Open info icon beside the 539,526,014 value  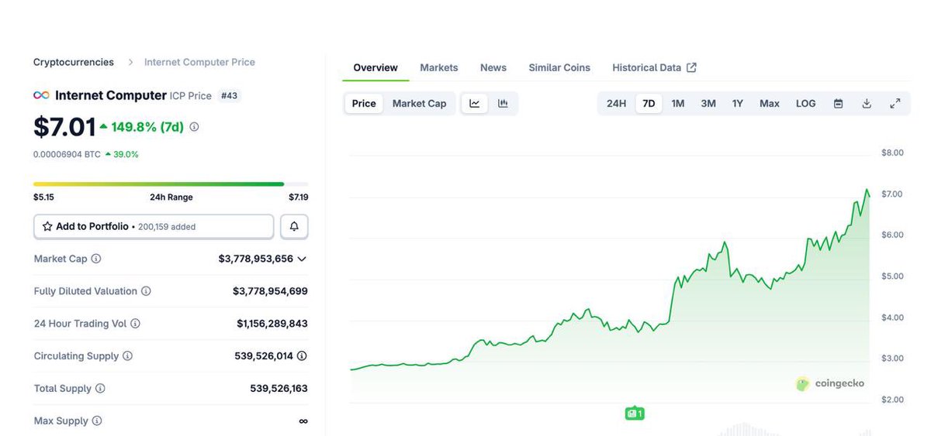pyautogui.click(x=302, y=356)
